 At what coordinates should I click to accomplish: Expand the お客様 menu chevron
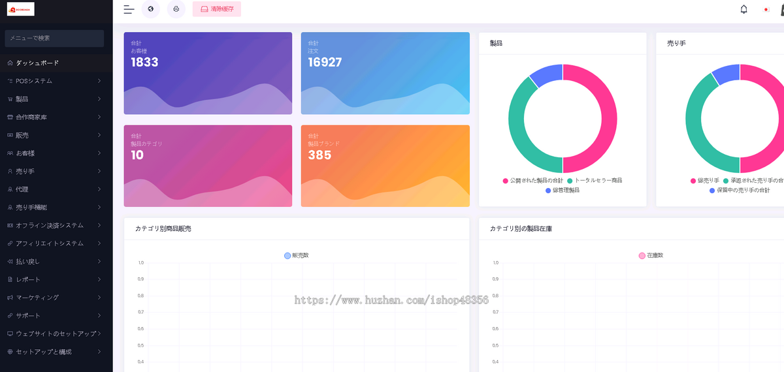(x=99, y=153)
